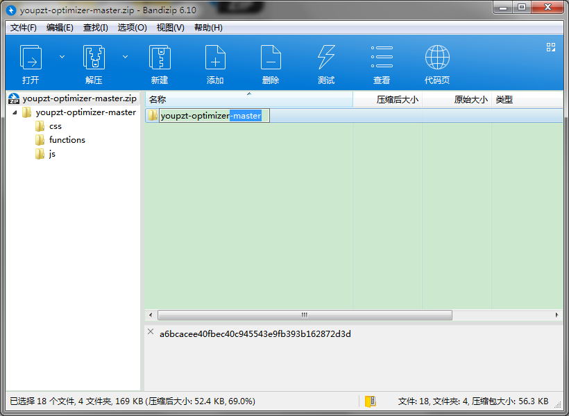Close the archive comment panel with X
Image resolution: width=569 pixels, height=416 pixels.
tap(151, 331)
